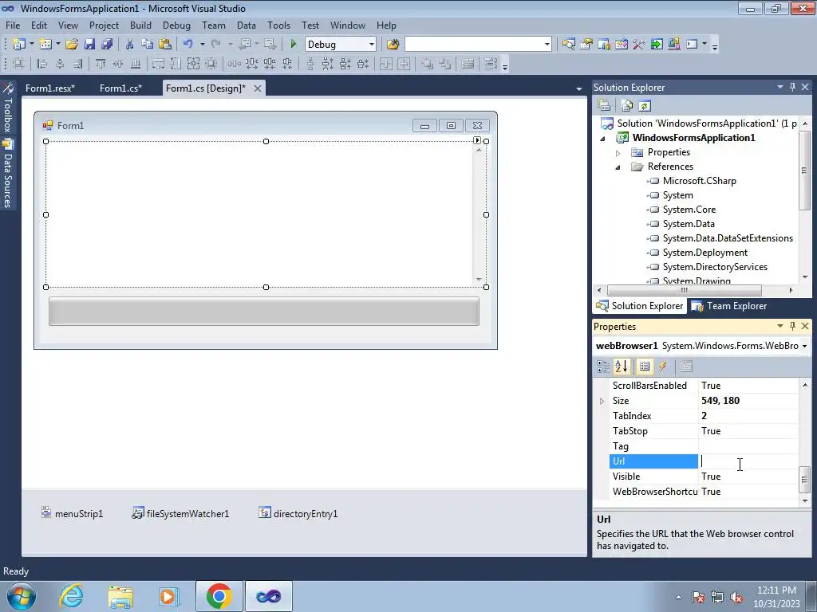Open the document tab list dropdown arrow
The image size is (817, 612).
579,89
